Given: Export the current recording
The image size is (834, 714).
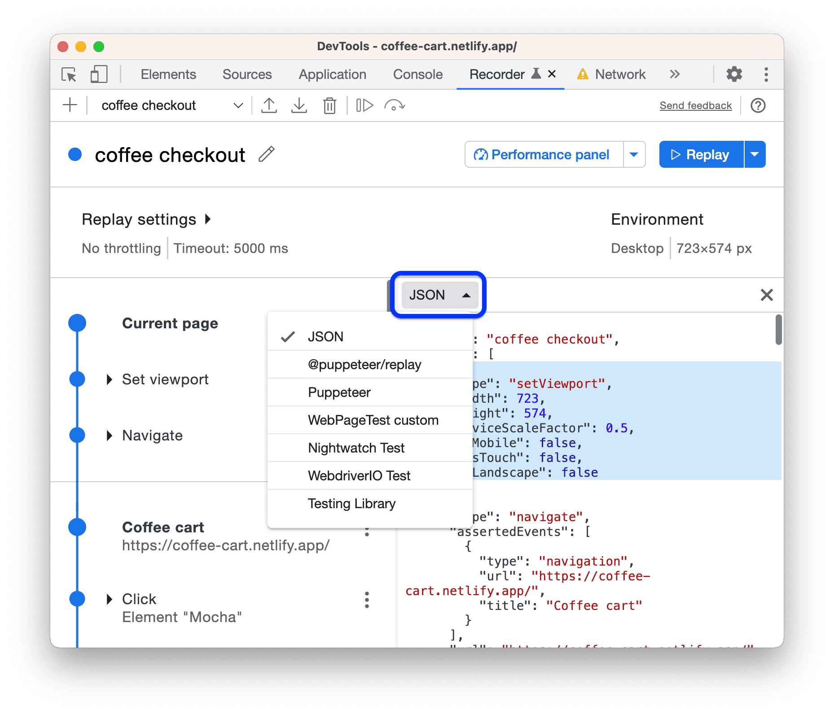Looking at the screenshot, I should pos(269,105).
